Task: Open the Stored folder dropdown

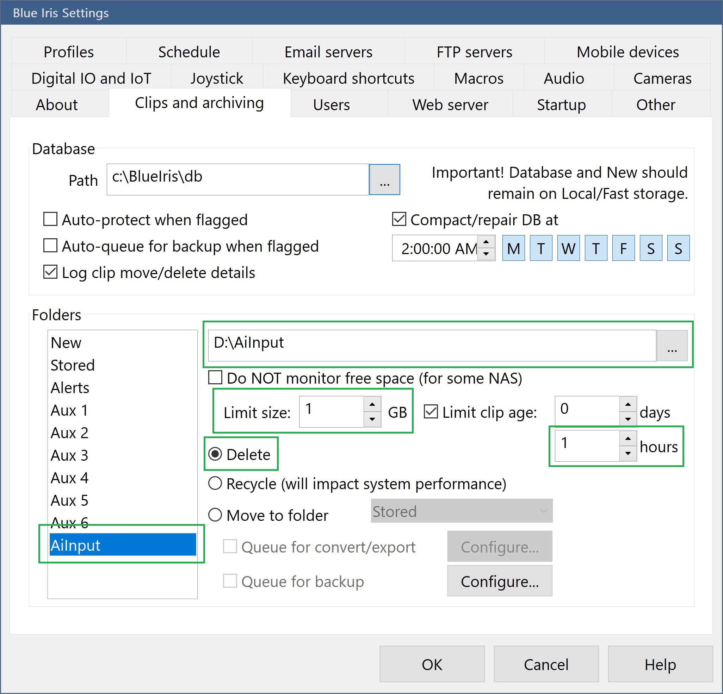Action: pyautogui.click(x=462, y=511)
